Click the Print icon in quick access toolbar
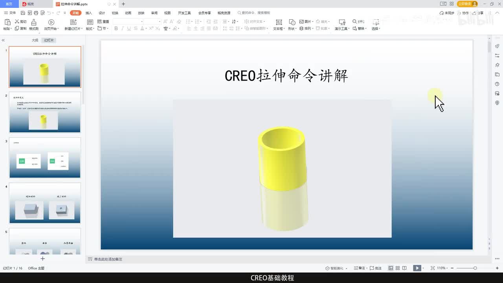The height and width of the screenshot is (283, 503). [x=36, y=13]
